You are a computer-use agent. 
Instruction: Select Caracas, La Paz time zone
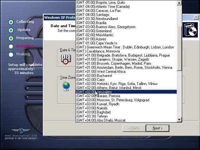click(126, 11)
